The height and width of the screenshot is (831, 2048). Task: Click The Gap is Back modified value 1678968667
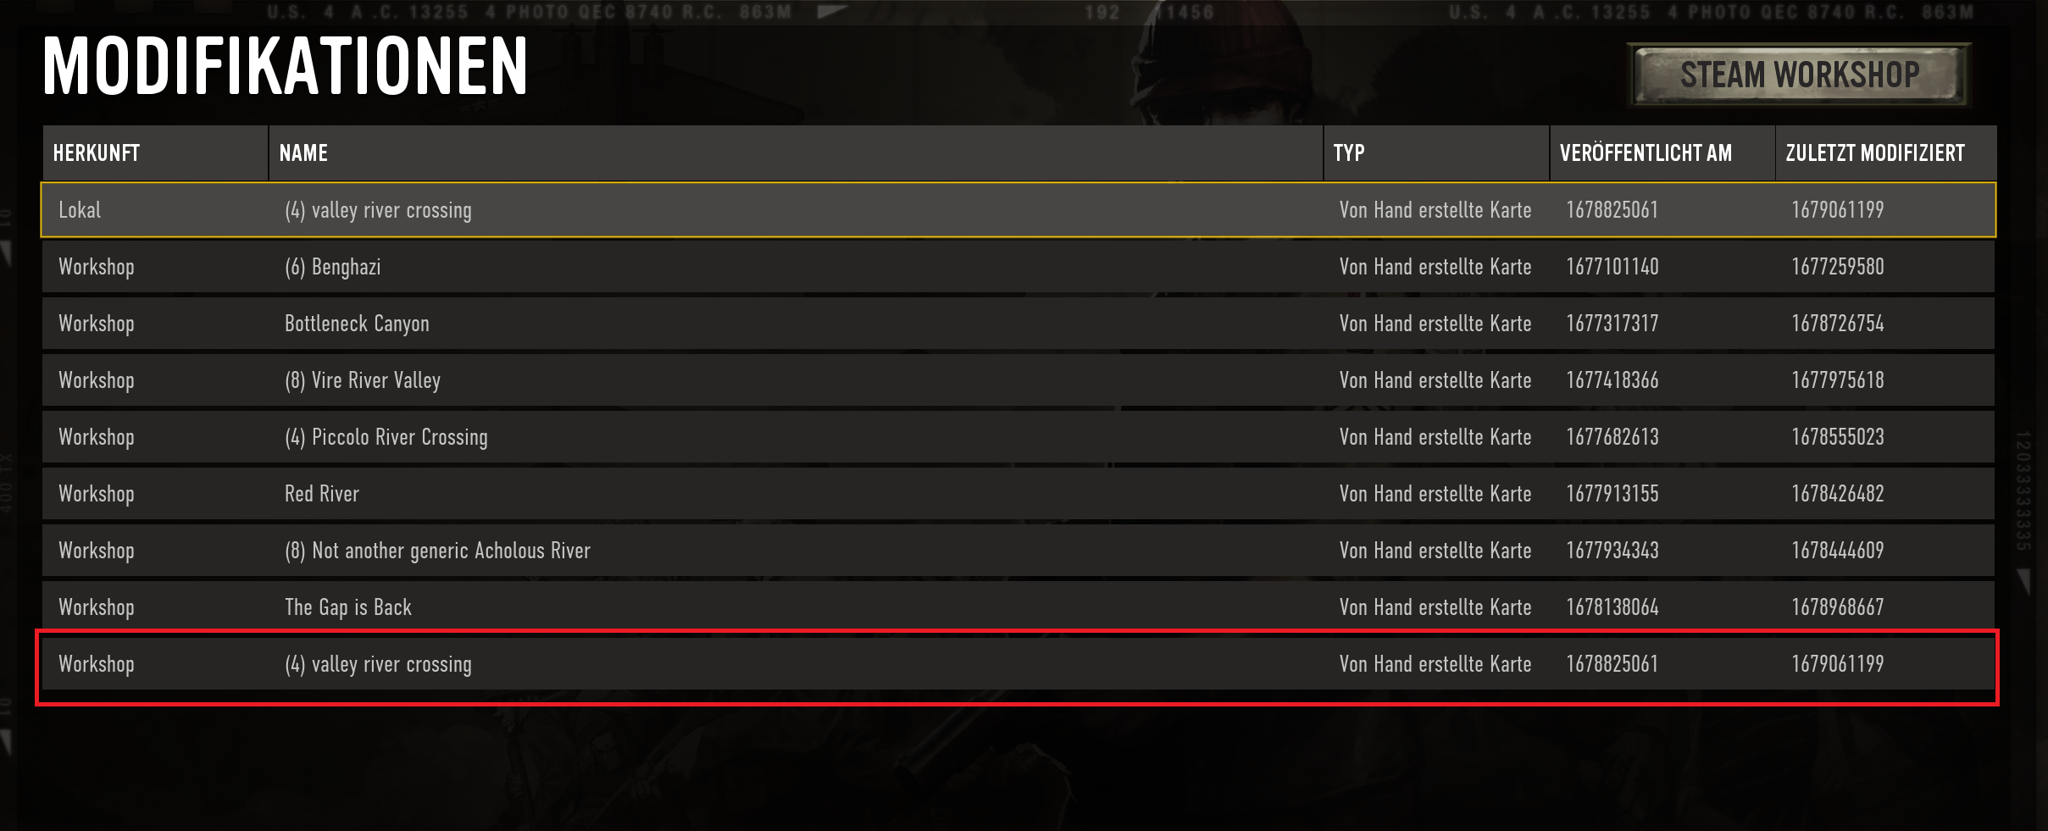pos(1838,607)
